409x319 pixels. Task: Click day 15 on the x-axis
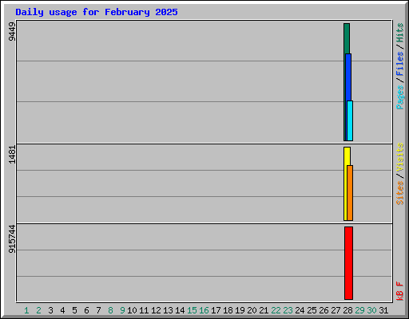pyautogui.click(x=192, y=310)
